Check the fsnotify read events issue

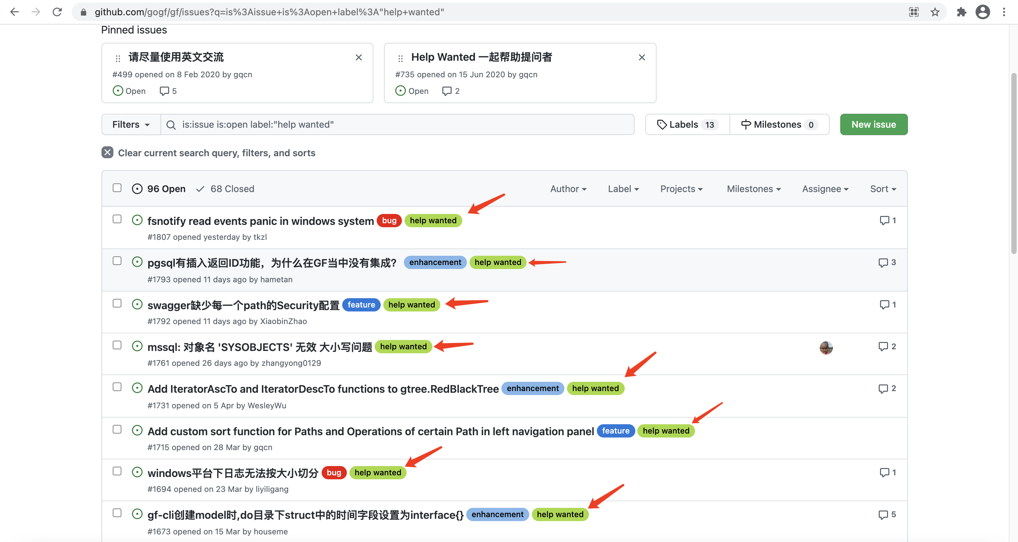117,219
